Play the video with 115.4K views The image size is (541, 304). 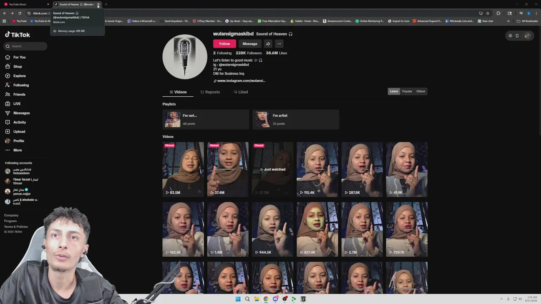(x=317, y=169)
